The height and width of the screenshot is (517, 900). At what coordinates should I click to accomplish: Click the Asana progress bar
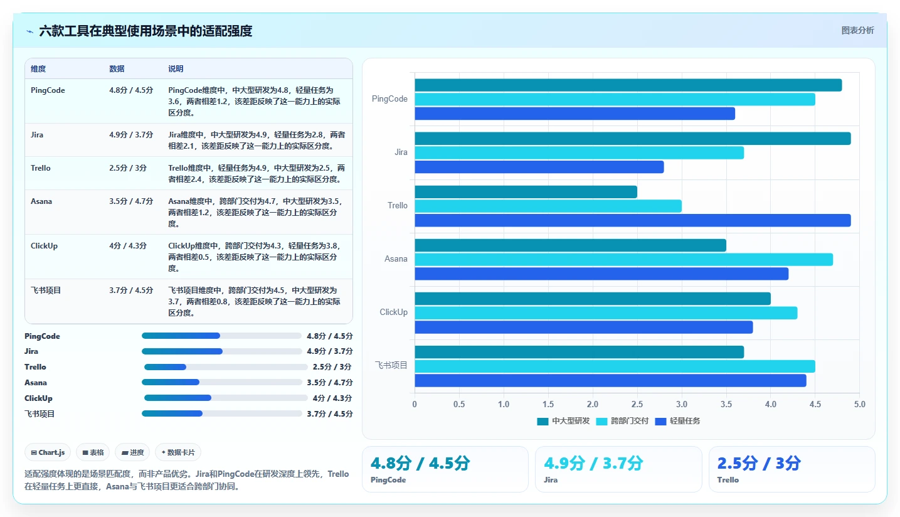(221, 382)
